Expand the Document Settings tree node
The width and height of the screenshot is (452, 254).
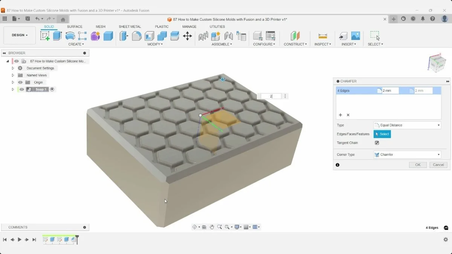tap(13, 68)
